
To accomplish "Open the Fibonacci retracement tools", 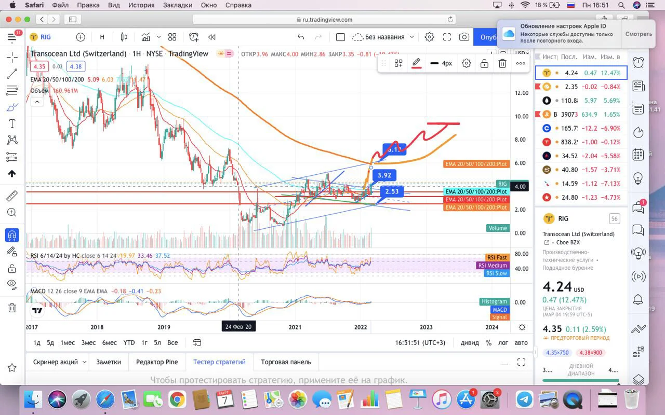I will pos(12,91).
